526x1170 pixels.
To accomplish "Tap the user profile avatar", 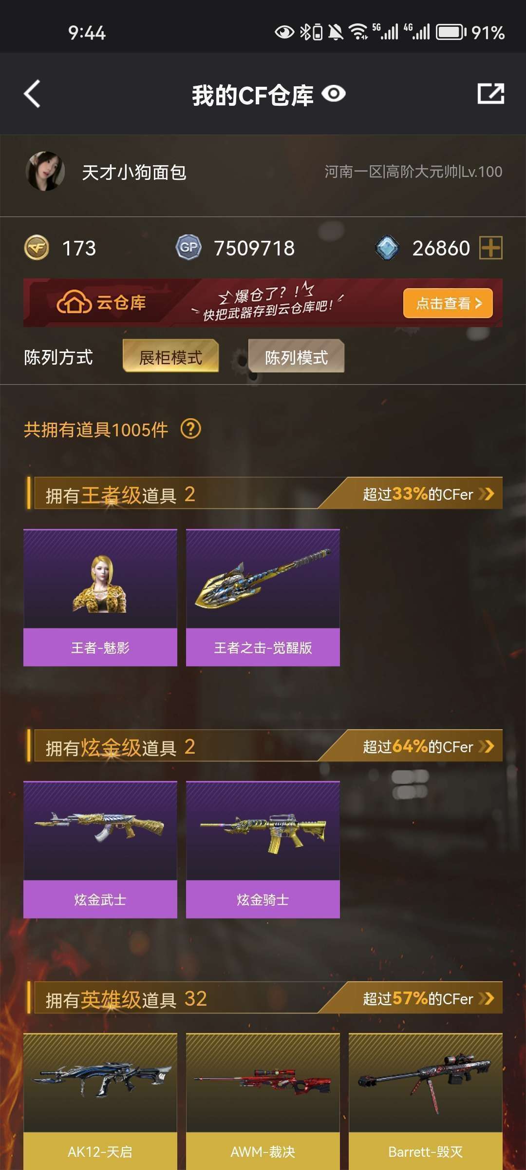I will pyautogui.click(x=45, y=171).
